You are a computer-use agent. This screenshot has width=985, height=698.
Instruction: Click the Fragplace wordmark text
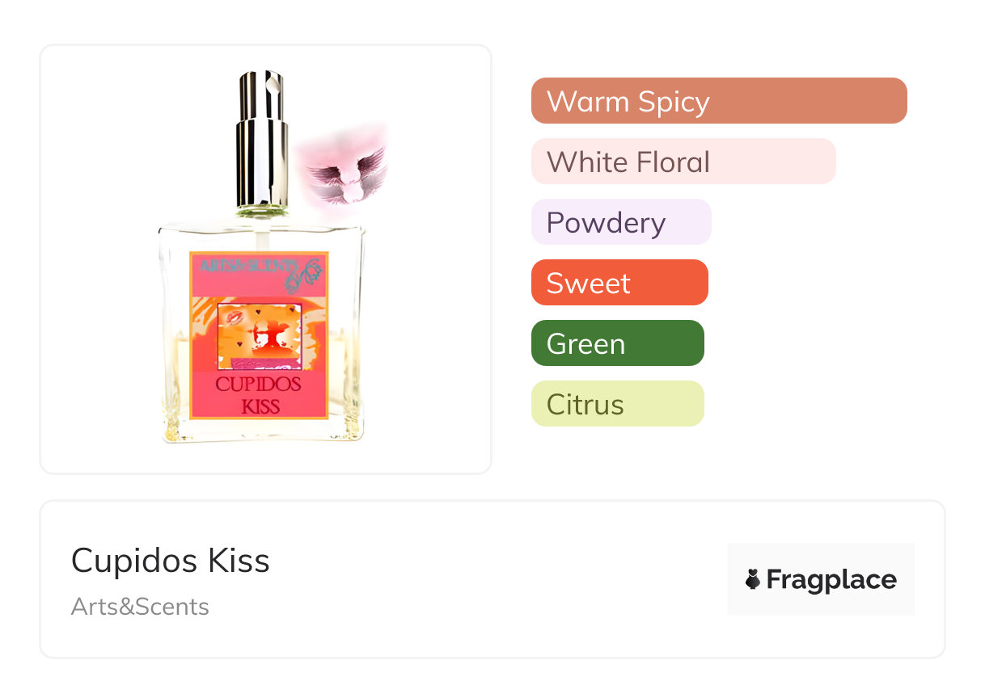(x=831, y=579)
